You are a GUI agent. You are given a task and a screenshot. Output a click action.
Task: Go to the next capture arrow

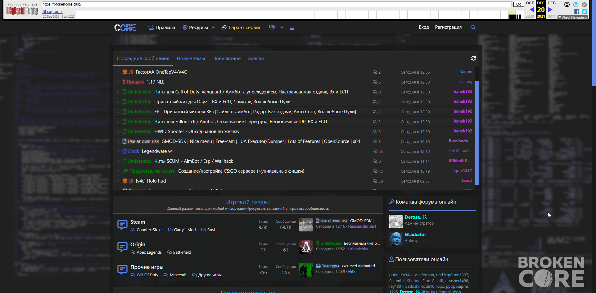[x=550, y=10]
